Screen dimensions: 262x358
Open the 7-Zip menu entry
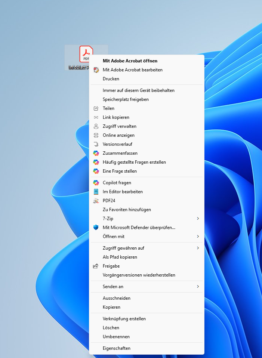[x=147, y=219]
